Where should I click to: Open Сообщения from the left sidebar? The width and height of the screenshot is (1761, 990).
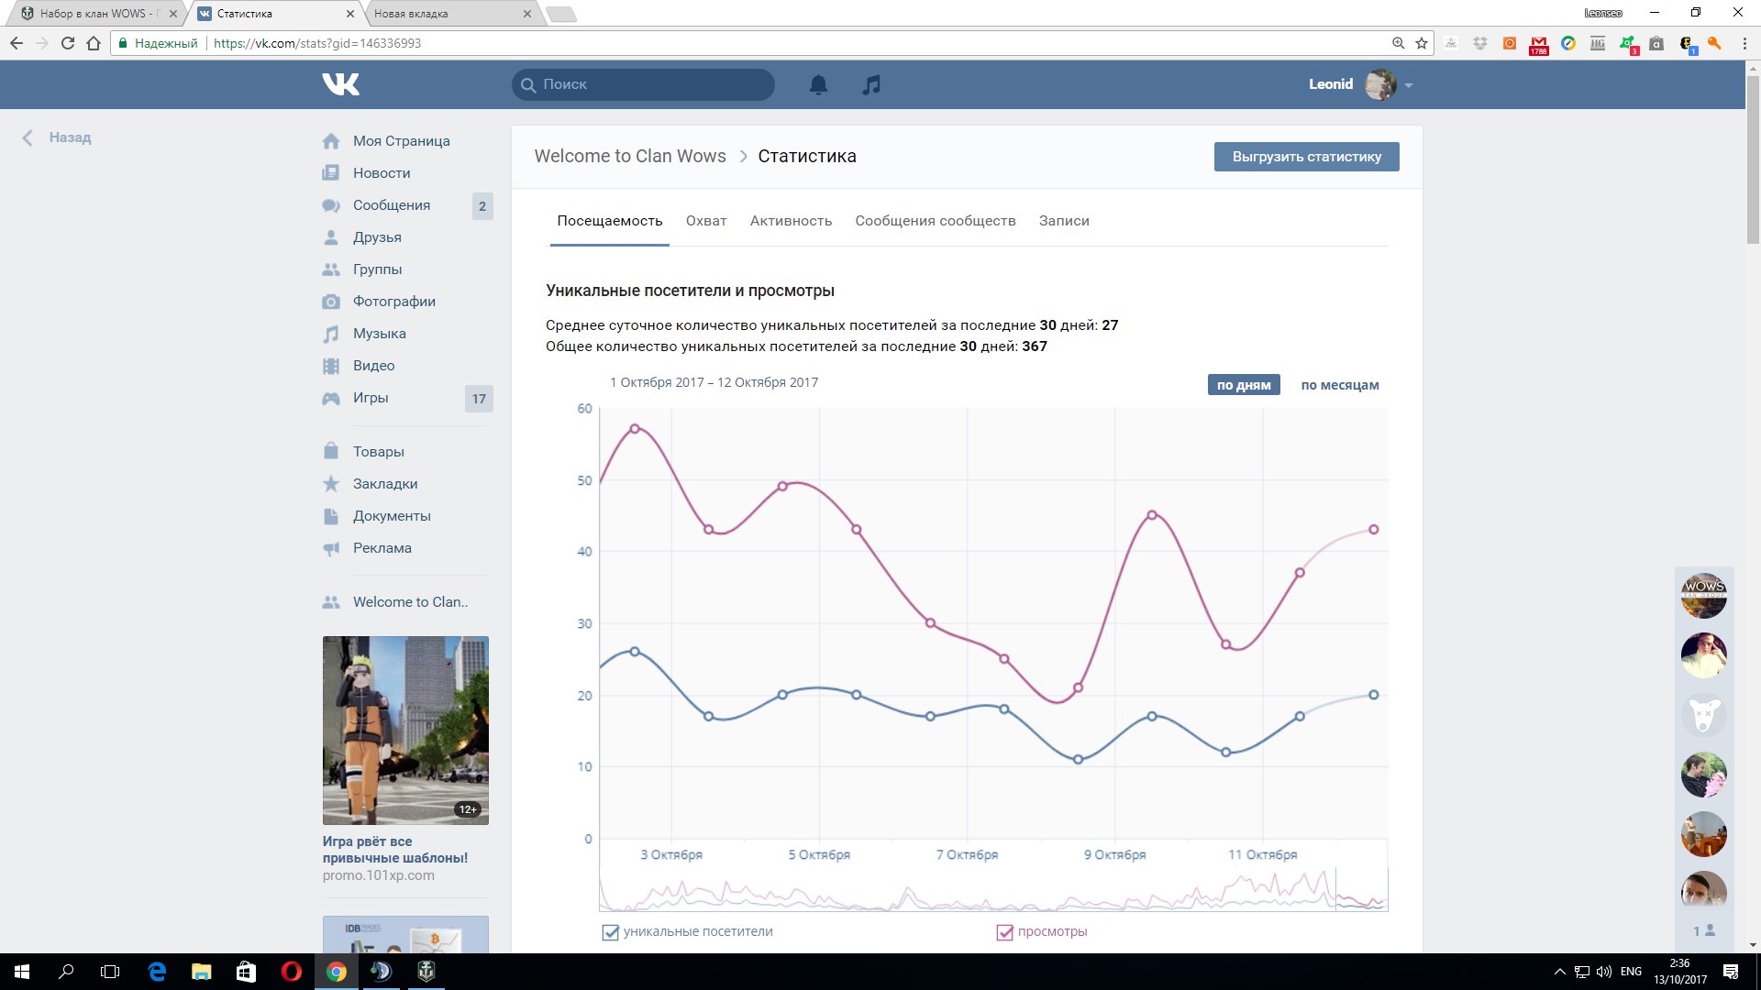point(392,205)
